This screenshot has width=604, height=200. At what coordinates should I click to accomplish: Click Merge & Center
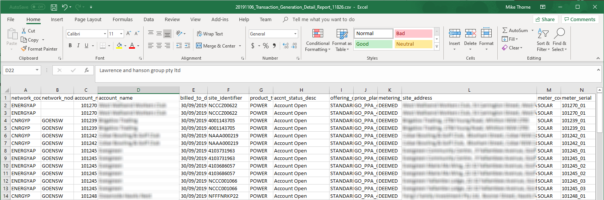click(x=216, y=46)
